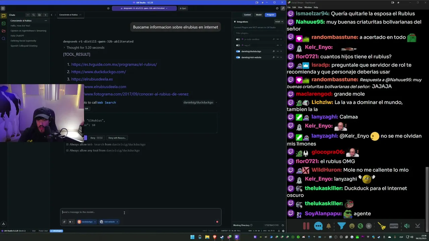Click the red pause button in Social Stream
Screen dimensions: 429x241
tap(306, 226)
